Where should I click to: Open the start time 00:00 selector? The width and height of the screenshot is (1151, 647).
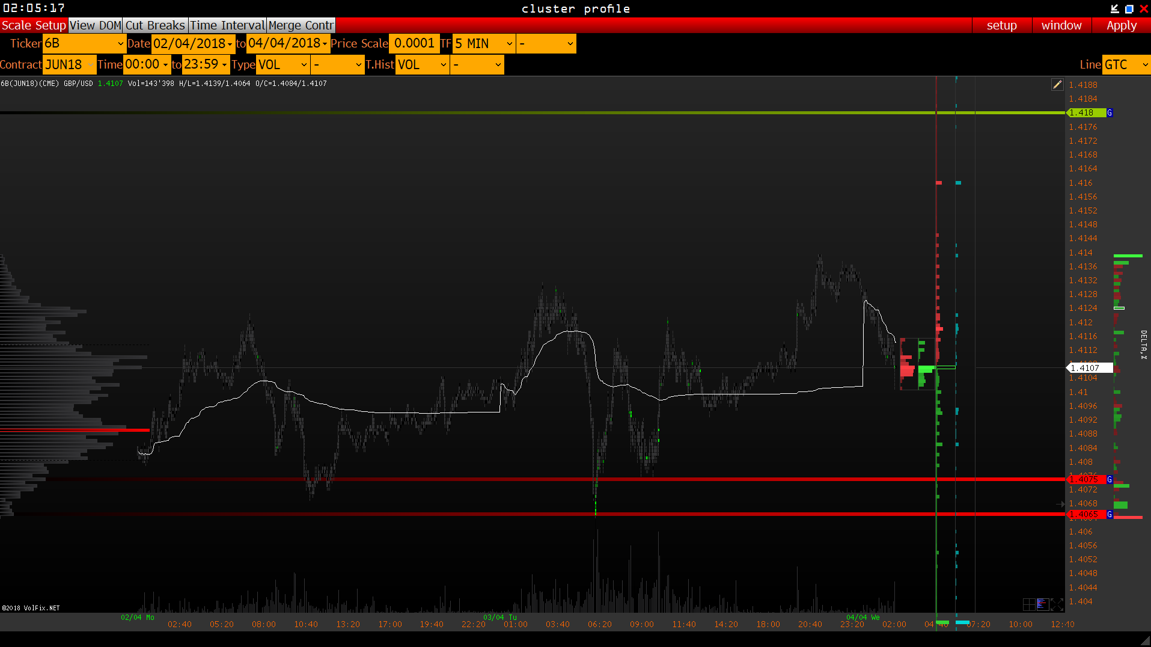(x=147, y=64)
